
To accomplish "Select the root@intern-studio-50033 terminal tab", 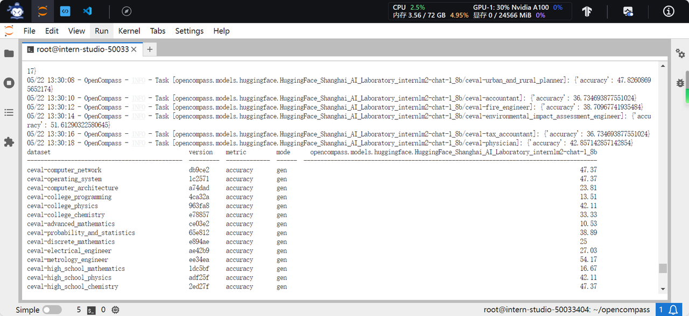I will [82, 49].
